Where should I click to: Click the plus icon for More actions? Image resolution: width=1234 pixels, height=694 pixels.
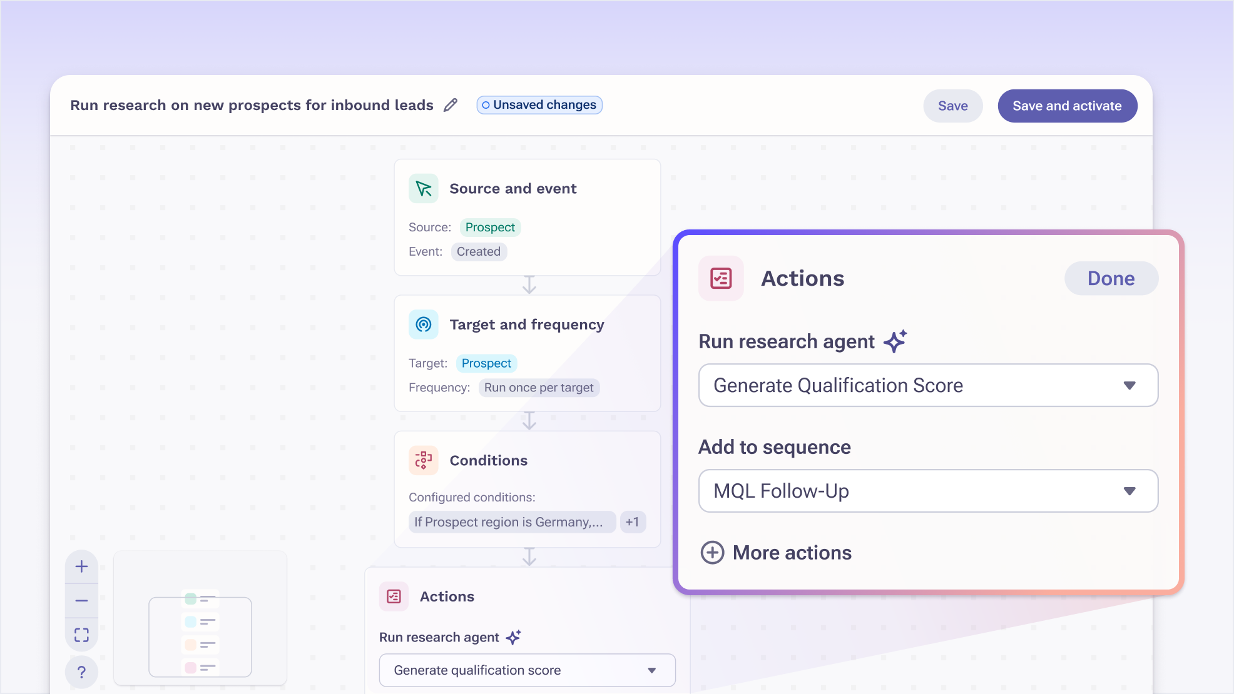[712, 553]
